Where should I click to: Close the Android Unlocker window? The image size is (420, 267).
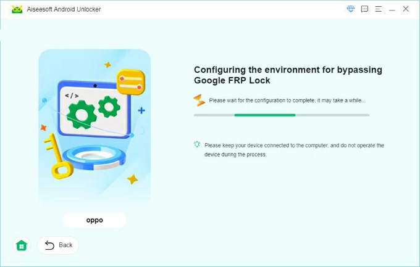[x=406, y=9]
